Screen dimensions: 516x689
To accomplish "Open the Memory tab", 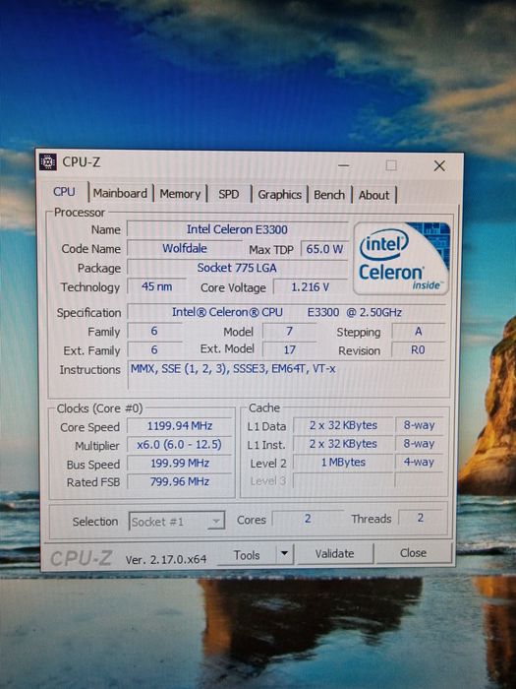I will (x=180, y=194).
